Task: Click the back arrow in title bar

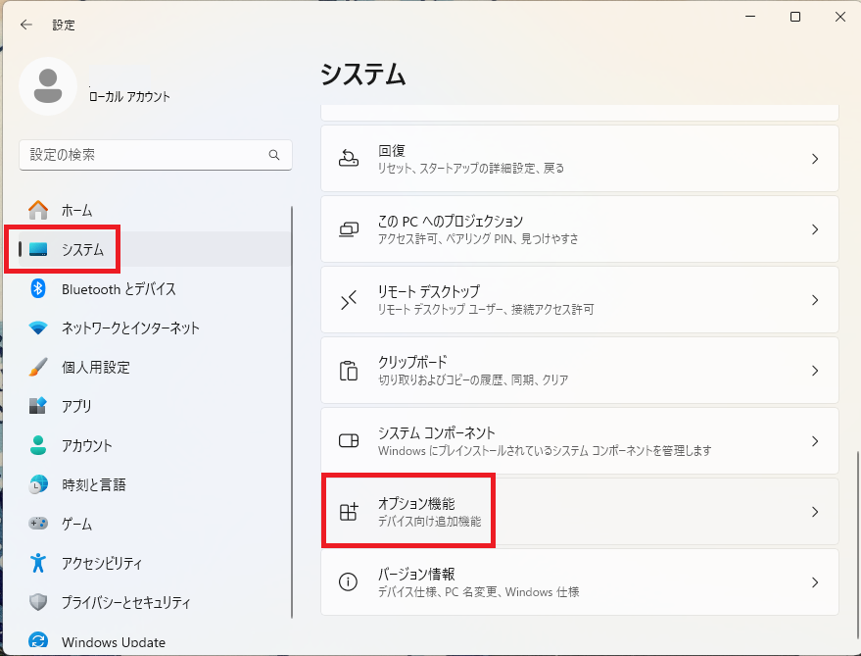Action: [x=25, y=25]
